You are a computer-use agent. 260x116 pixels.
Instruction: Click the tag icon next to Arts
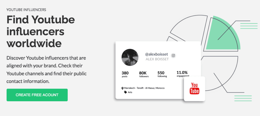tap(125, 92)
